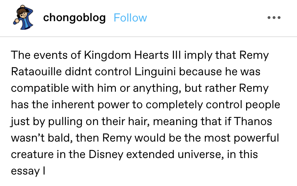Click the word 'Disney' in the post
The height and width of the screenshot is (186, 297).
point(106,154)
